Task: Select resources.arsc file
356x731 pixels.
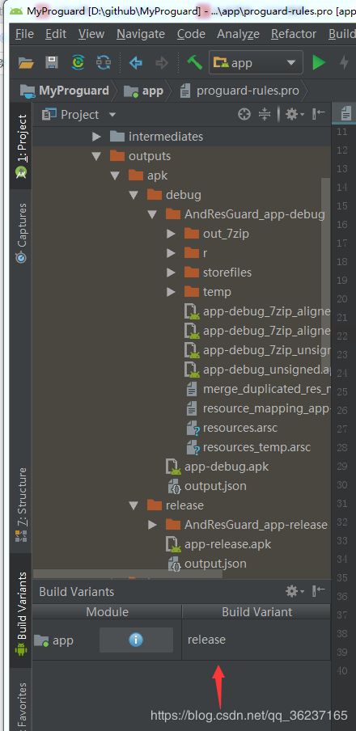Action: click(232, 428)
